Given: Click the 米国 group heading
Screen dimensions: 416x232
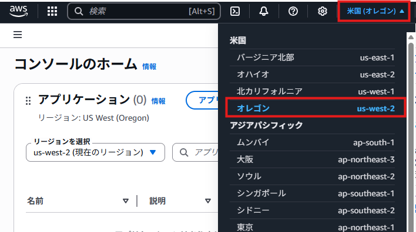Looking at the screenshot, I should (238, 40).
